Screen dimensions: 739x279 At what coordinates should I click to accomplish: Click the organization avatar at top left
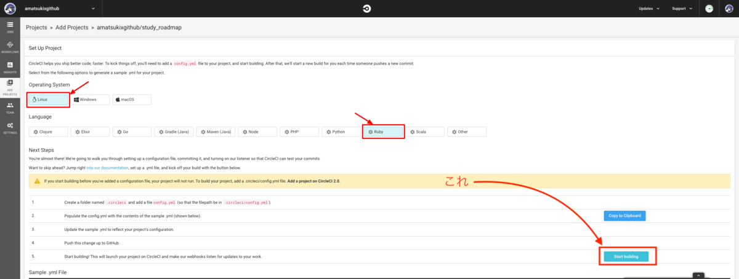[x=10, y=9]
